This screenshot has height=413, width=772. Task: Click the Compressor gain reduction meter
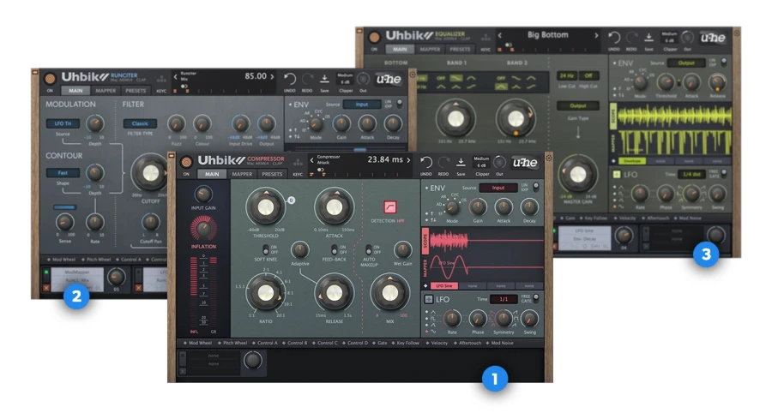pyautogui.click(x=214, y=290)
